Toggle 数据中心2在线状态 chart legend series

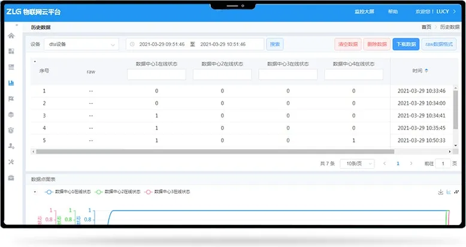pos(117,192)
